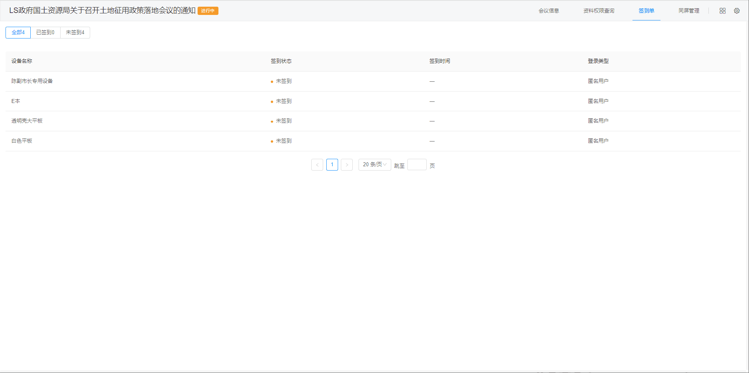Open the 同屏管理 tab
Image resolution: width=749 pixels, height=373 pixels.
coord(689,11)
